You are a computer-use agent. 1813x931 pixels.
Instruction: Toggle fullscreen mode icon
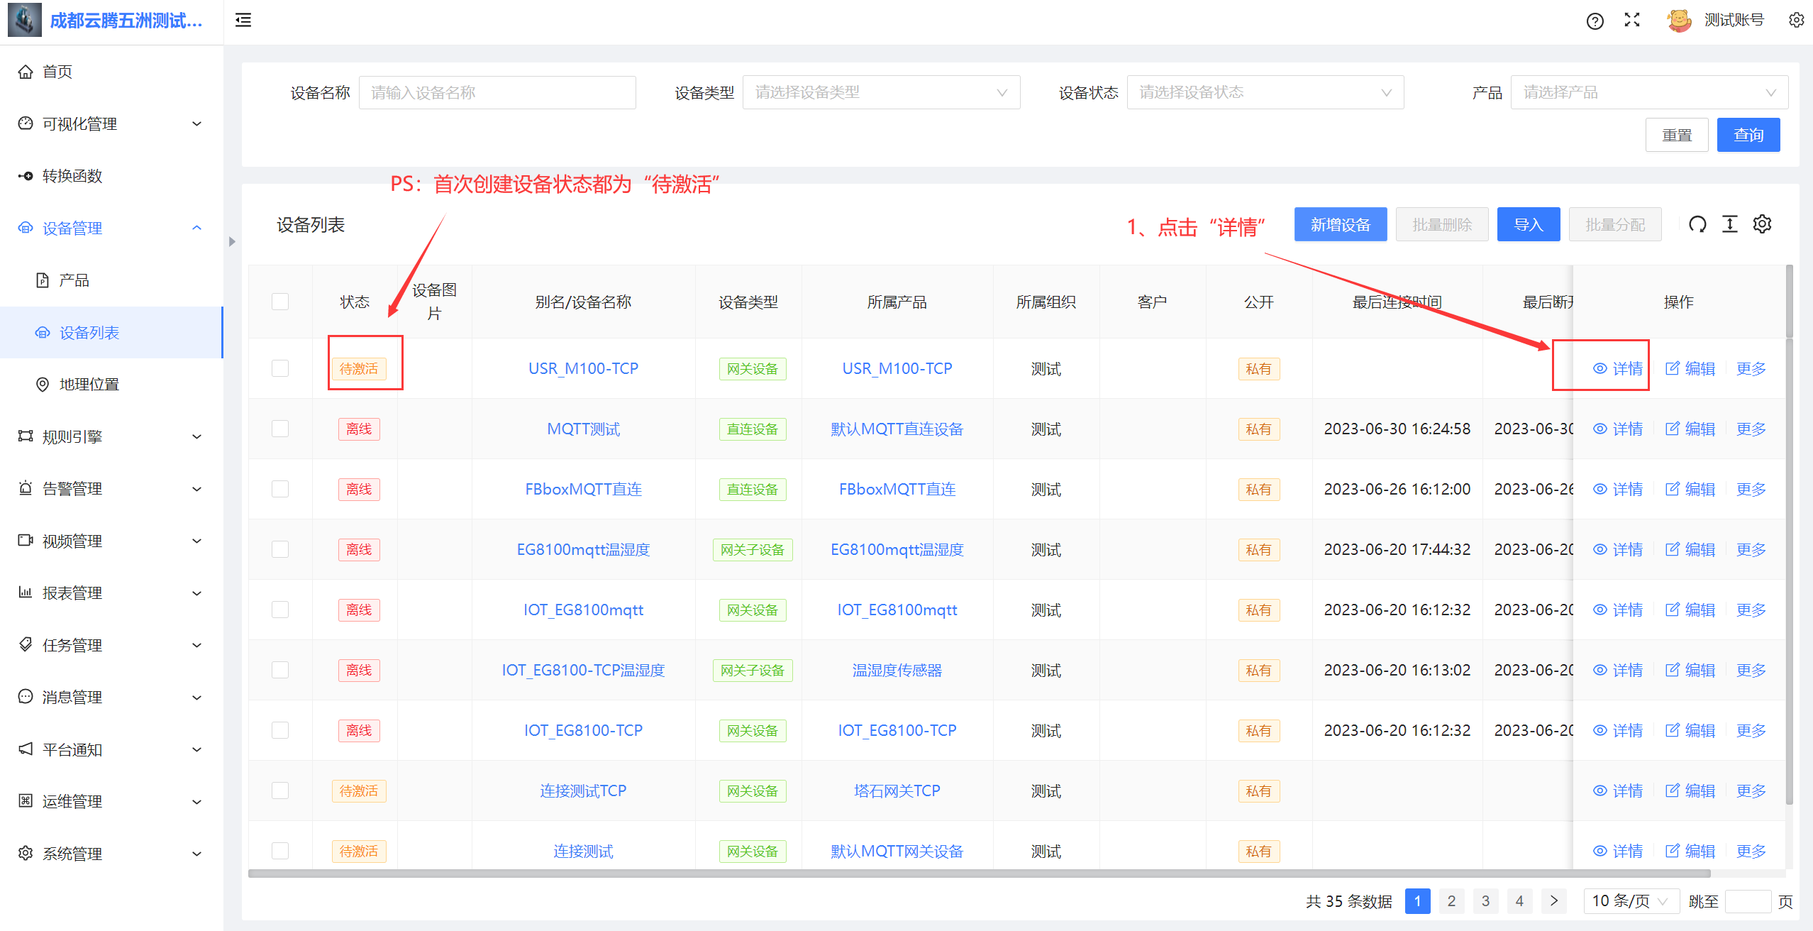1632,20
